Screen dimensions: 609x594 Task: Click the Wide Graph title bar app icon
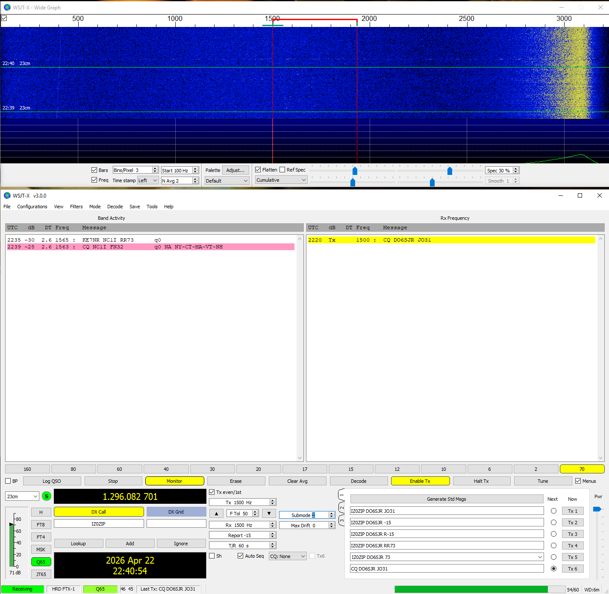[x=7, y=7]
